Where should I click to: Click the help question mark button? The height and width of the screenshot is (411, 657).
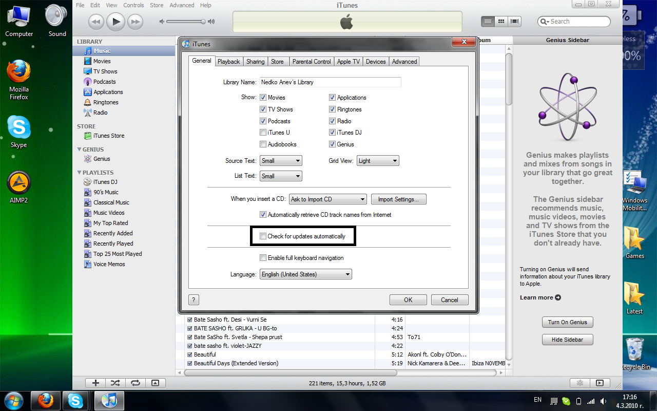click(x=194, y=300)
